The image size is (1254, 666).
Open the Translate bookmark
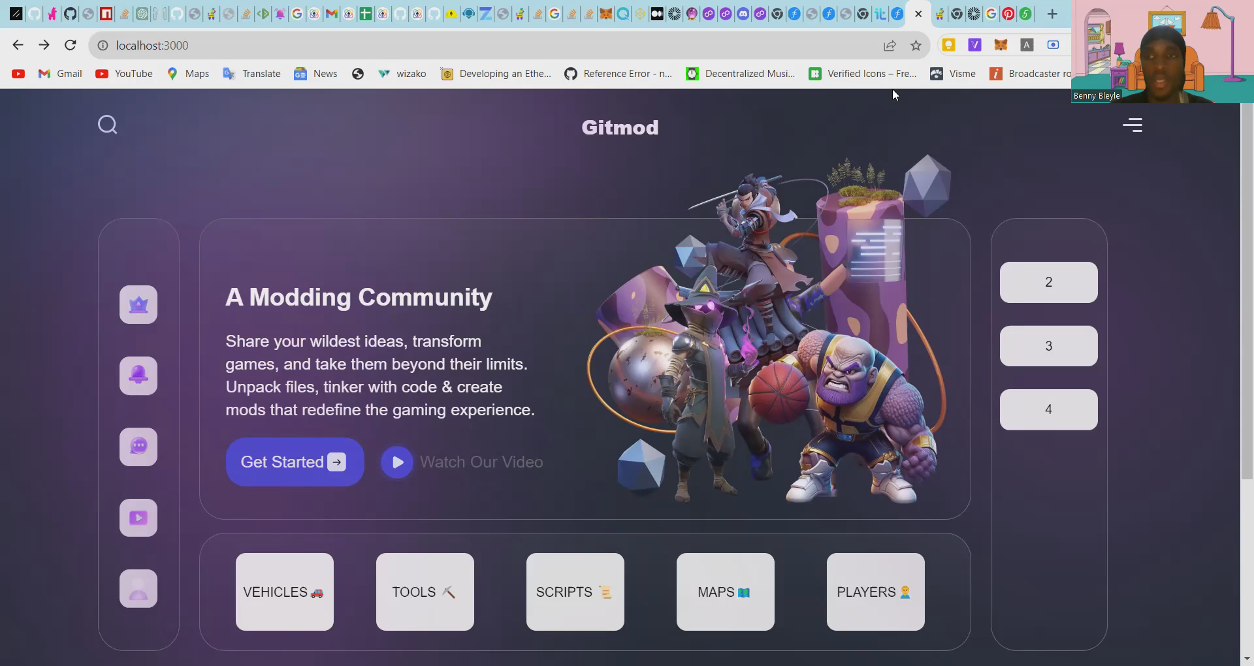tap(251, 74)
